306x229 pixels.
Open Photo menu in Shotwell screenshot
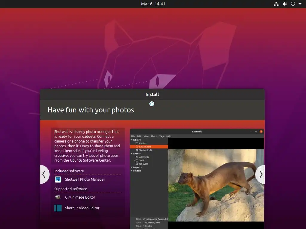(x=154, y=136)
